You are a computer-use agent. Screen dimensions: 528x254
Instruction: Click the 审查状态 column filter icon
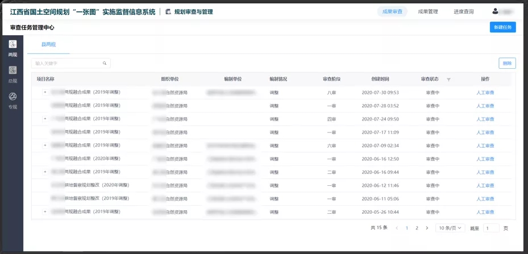click(448, 80)
